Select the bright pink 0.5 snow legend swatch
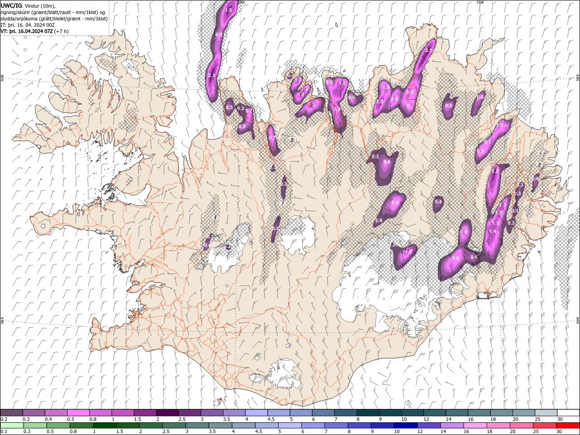This screenshot has width=580, height=435. [78, 413]
